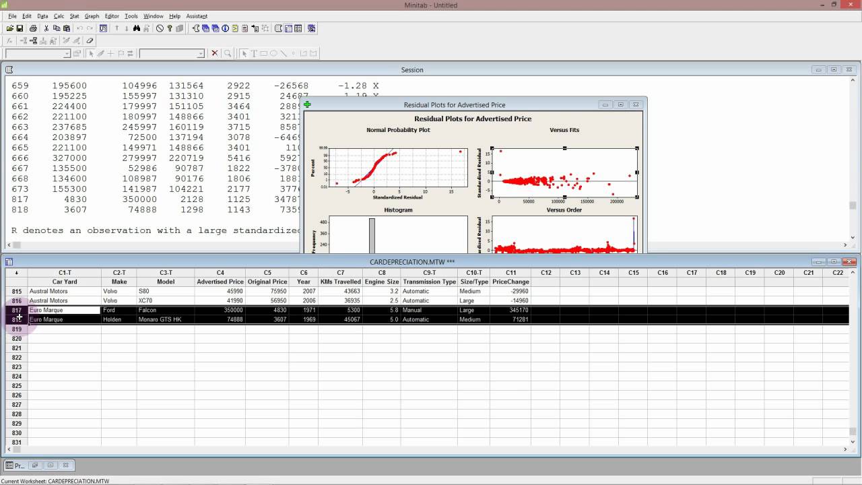
Task: Click the Residual Plots for Advertised Price title bar
Action: coord(455,104)
